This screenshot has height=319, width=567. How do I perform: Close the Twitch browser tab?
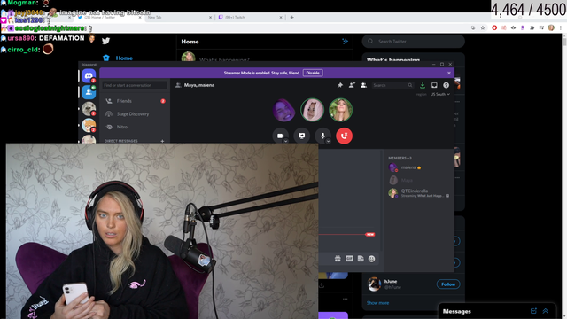click(x=281, y=17)
